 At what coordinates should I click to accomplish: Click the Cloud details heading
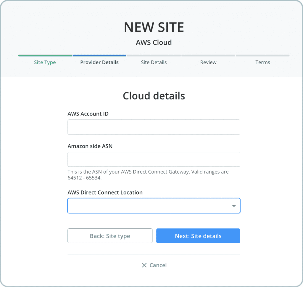154,96
